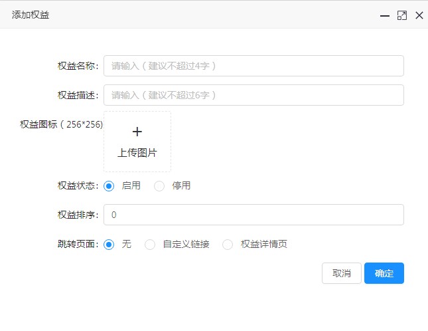Click the 权益排序 number field
Viewport: 428px width, 331px height.
pyautogui.click(x=253, y=215)
